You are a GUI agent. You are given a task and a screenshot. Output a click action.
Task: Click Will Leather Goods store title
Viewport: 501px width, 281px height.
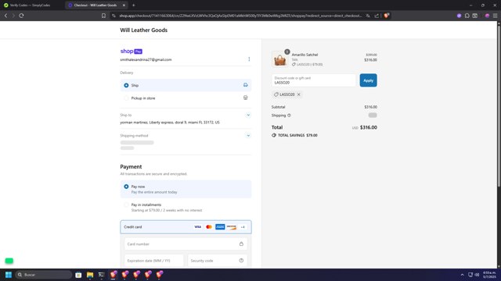click(144, 30)
